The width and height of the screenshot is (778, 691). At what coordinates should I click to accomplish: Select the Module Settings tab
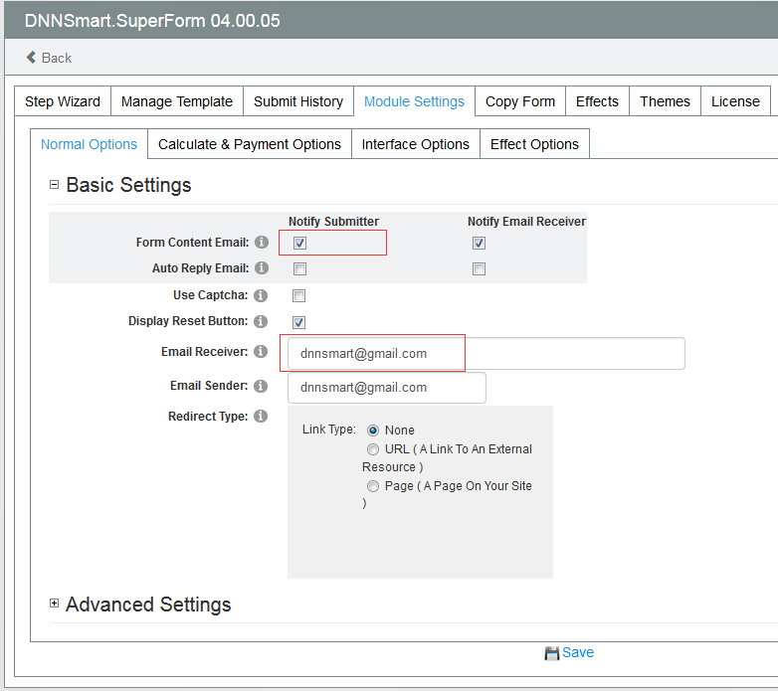click(x=414, y=101)
